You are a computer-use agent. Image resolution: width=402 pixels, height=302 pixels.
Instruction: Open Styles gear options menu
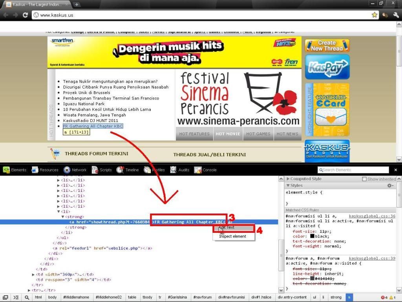(x=390, y=186)
